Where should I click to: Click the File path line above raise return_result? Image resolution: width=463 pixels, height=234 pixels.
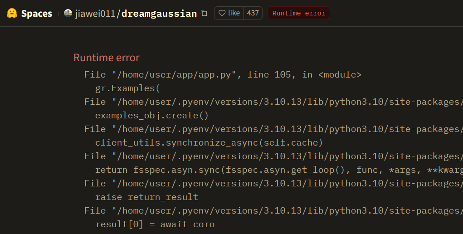tap(273, 183)
